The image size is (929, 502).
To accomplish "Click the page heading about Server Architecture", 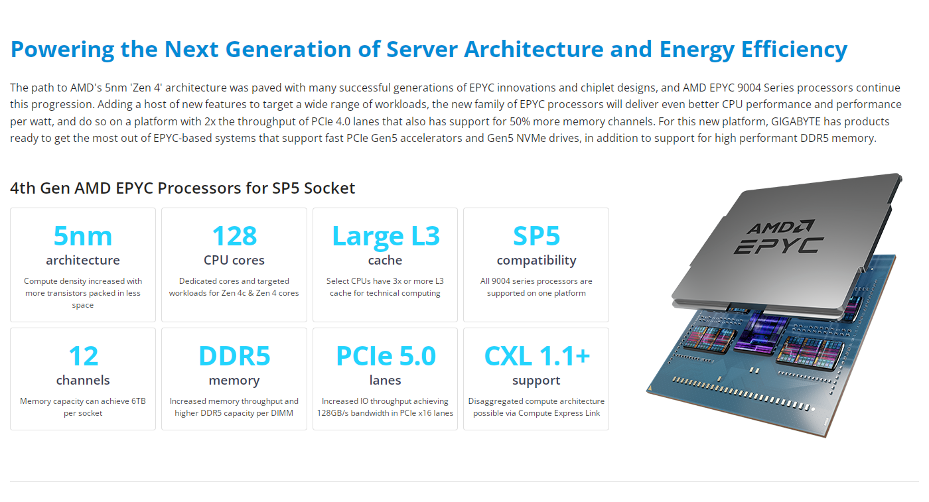I will pyautogui.click(x=429, y=50).
